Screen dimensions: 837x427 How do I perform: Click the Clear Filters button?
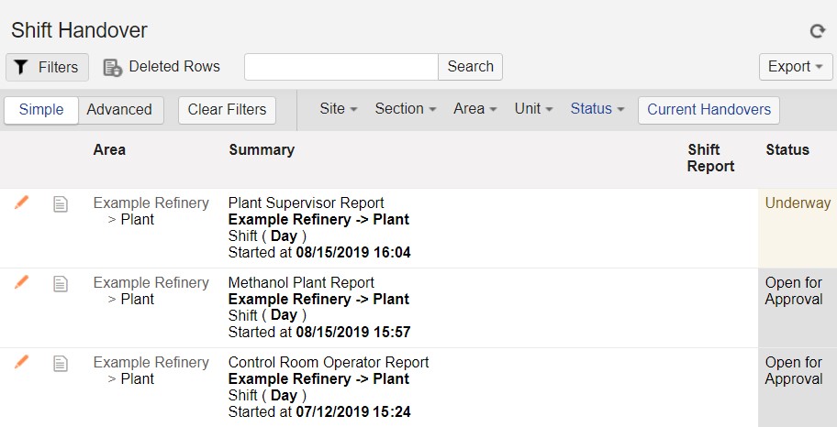point(227,110)
